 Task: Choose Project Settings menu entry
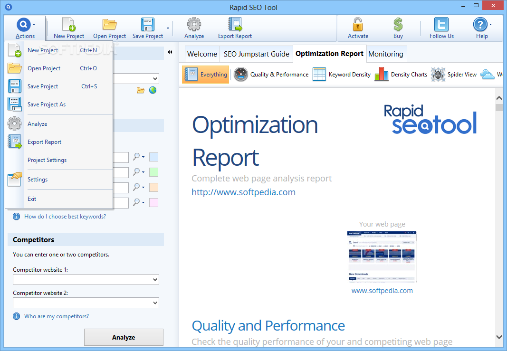click(59, 160)
